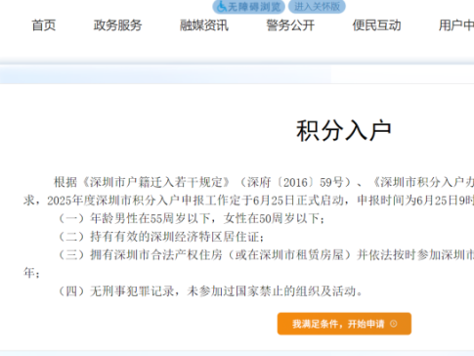This screenshot has height=356, width=474.
Task: Click condition (四) 无刑事犯罪记录 text
Action: point(210,291)
